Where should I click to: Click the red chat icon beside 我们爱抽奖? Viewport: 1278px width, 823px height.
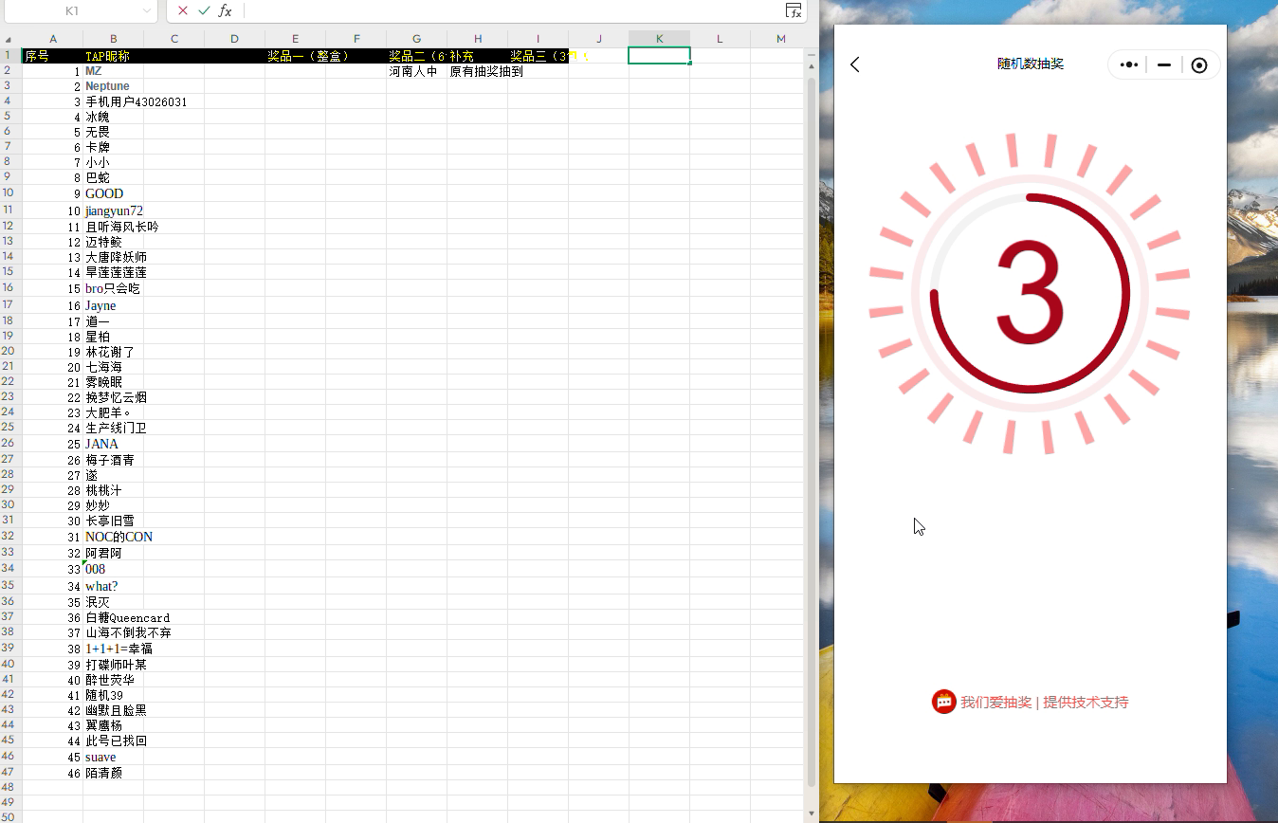coord(943,702)
